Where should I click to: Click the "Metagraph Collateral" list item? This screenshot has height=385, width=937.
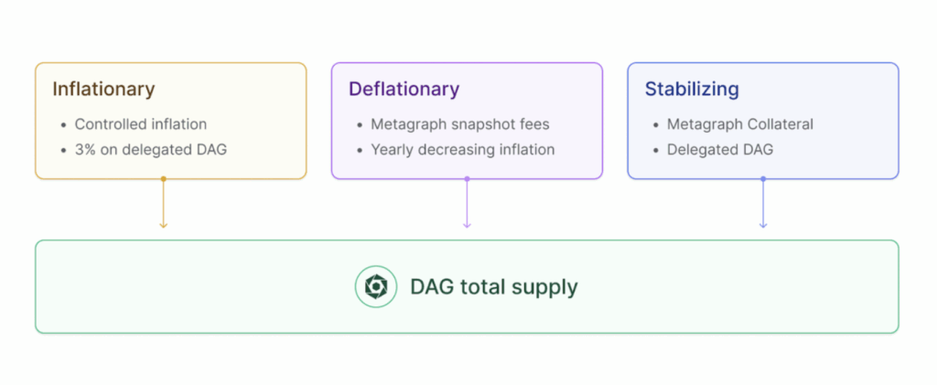[739, 124]
